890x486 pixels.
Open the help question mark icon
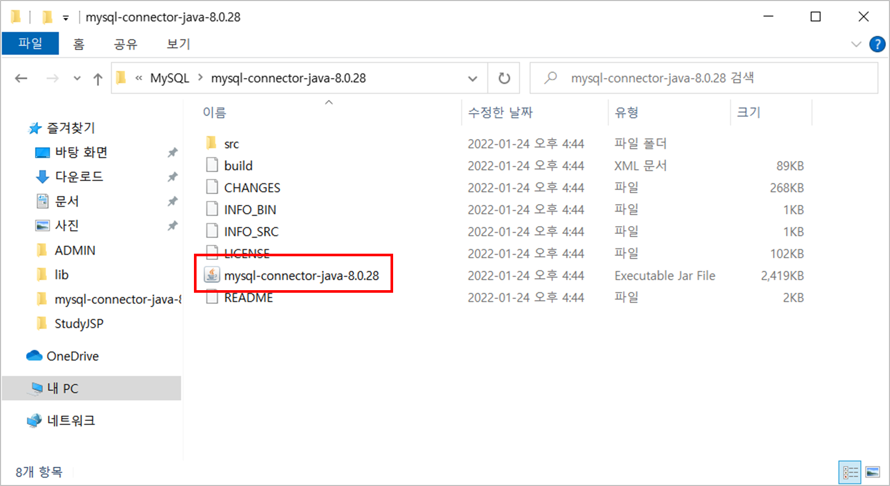pos(877,44)
